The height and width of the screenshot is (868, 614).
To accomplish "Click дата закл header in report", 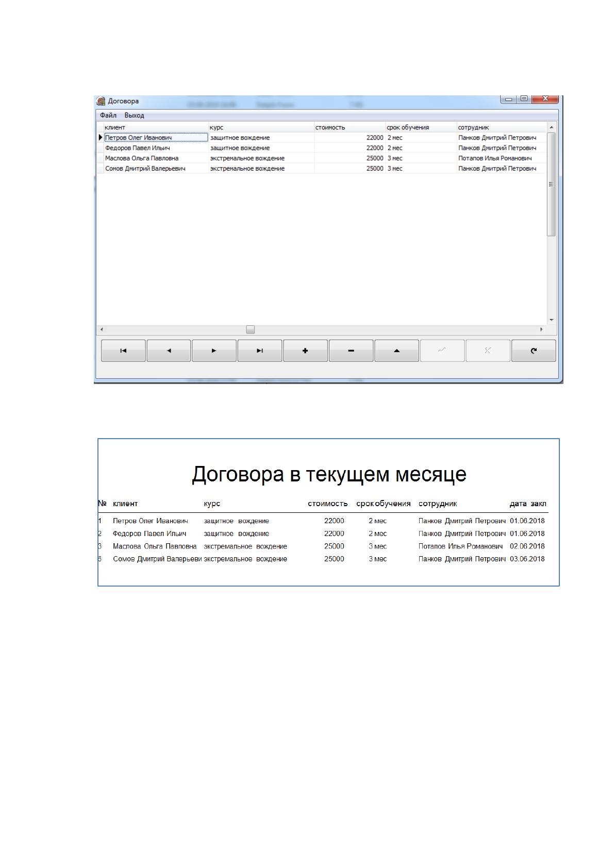I will [x=528, y=504].
